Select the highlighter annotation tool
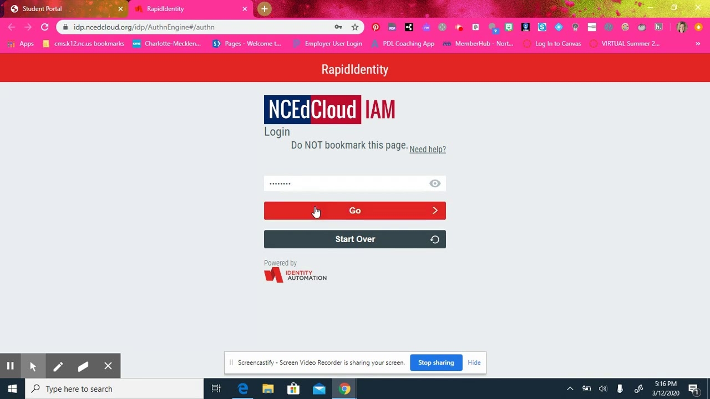Image resolution: width=710 pixels, height=399 pixels. 83,366
